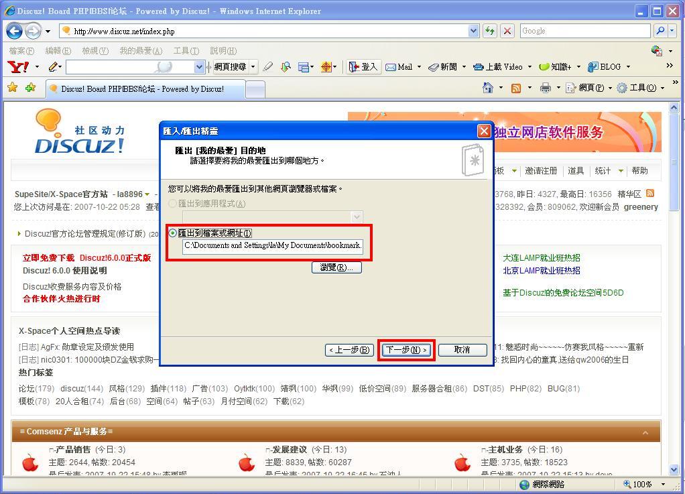This screenshot has width=685, height=494.
Task: Expand the 網頁搜尋 dropdown arrow
Action: (253, 67)
